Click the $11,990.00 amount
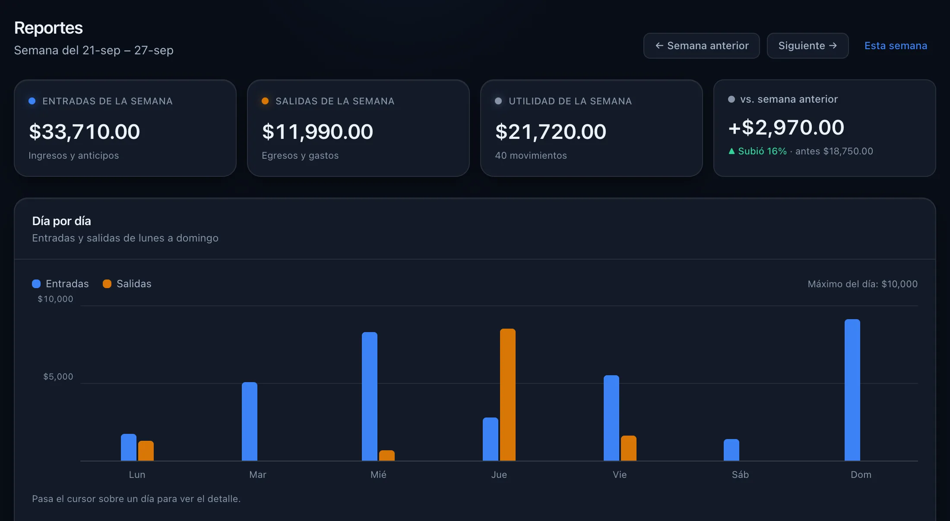This screenshot has width=950, height=521. 318,132
